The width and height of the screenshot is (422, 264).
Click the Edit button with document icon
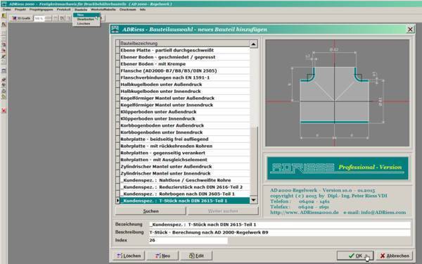click(x=196, y=256)
